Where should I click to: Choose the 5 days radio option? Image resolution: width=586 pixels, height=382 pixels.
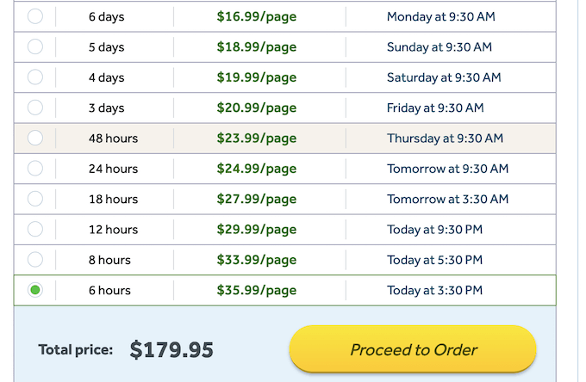pyautogui.click(x=35, y=47)
